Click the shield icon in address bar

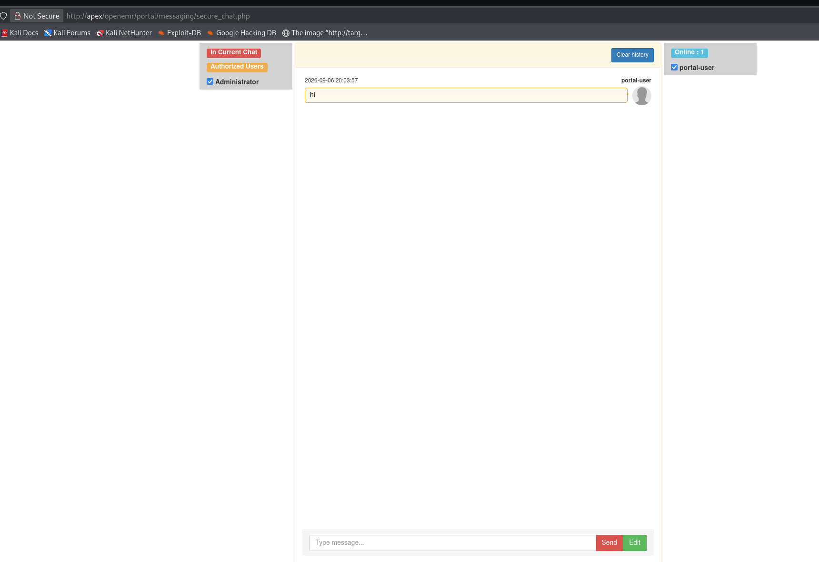[3, 16]
